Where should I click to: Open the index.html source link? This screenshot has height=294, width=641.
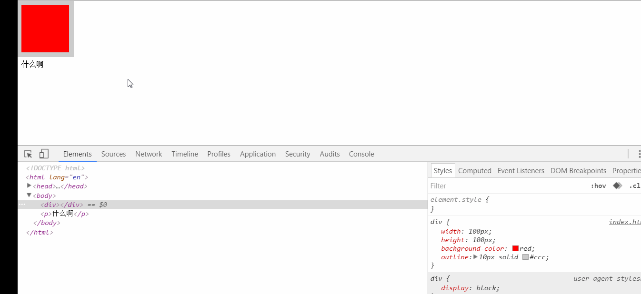[x=625, y=222]
